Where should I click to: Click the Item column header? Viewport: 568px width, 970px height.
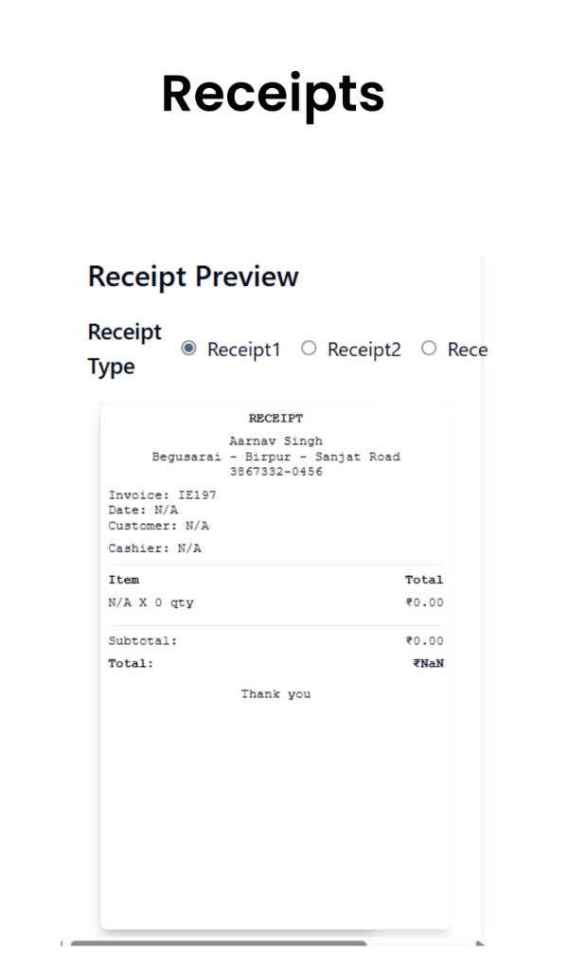click(x=124, y=580)
